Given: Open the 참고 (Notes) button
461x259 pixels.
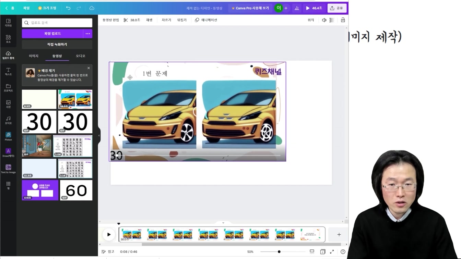Looking at the screenshot, I should [108, 251].
